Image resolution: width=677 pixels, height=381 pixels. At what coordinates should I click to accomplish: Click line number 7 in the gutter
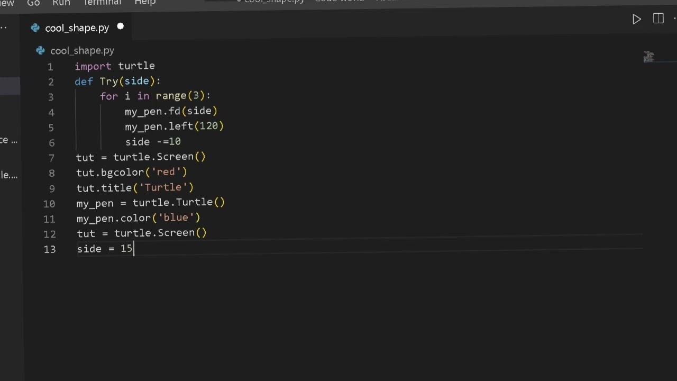click(x=51, y=158)
